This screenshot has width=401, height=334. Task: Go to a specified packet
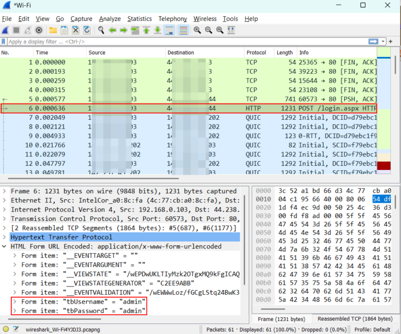click(x=135, y=30)
